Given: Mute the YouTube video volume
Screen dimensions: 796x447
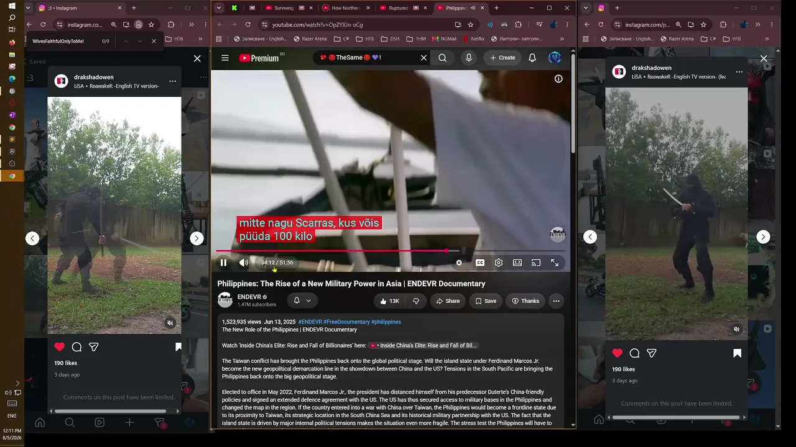Looking at the screenshot, I should [244, 263].
